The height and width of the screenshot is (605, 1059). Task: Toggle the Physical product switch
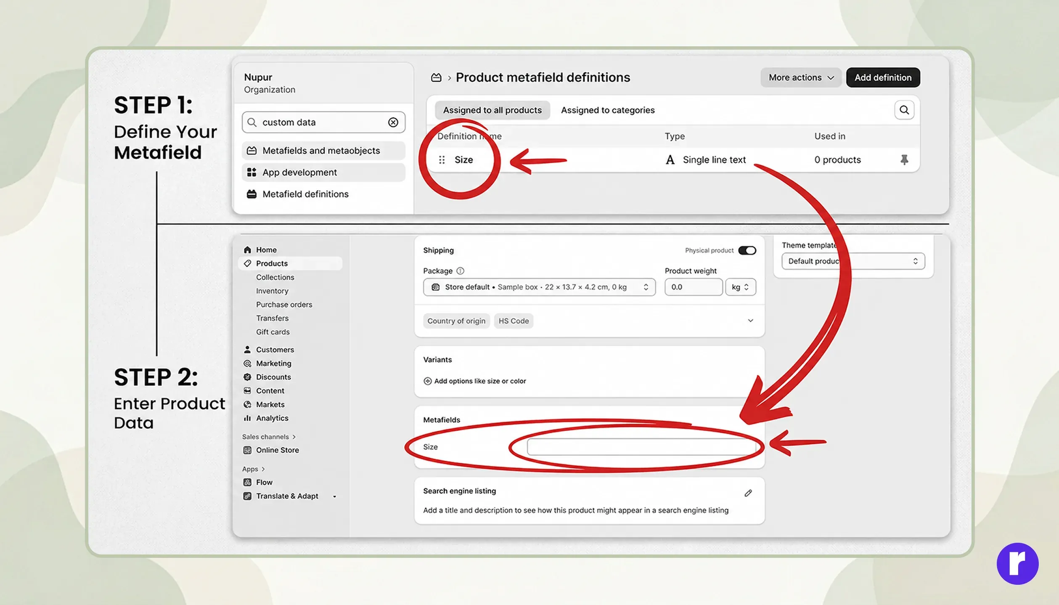tap(747, 251)
